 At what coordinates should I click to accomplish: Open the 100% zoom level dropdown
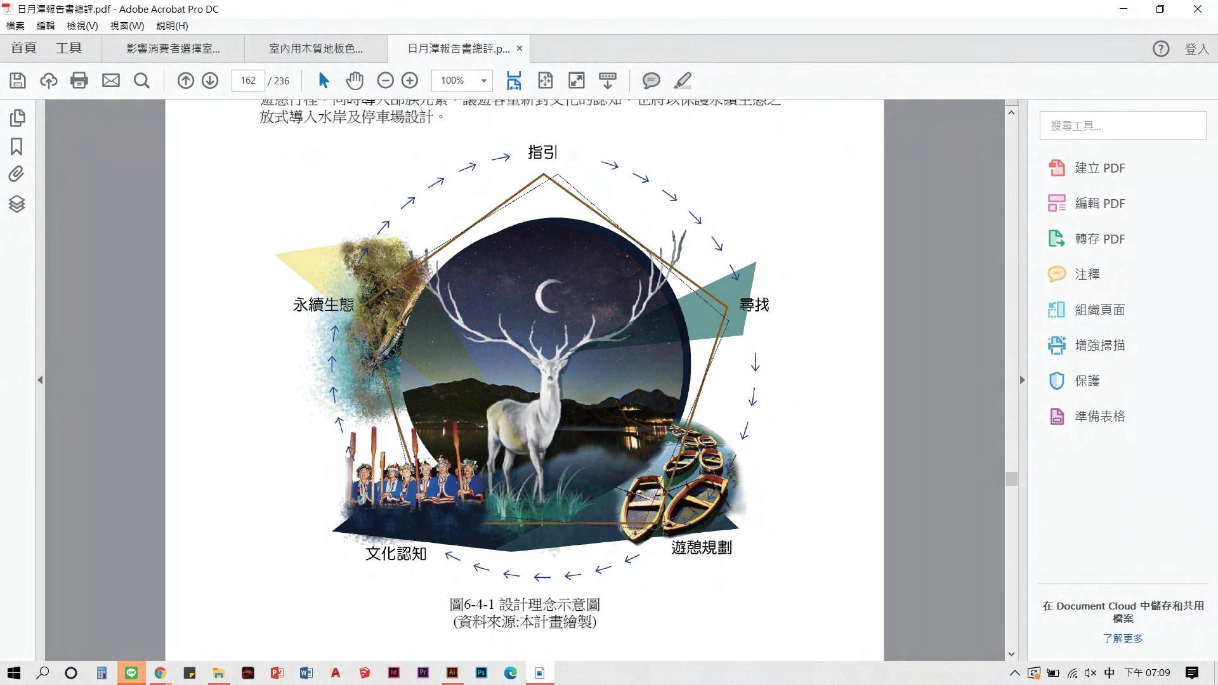click(483, 81)
